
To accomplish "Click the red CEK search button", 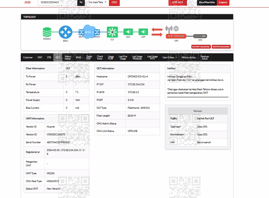I will (114, 3).
